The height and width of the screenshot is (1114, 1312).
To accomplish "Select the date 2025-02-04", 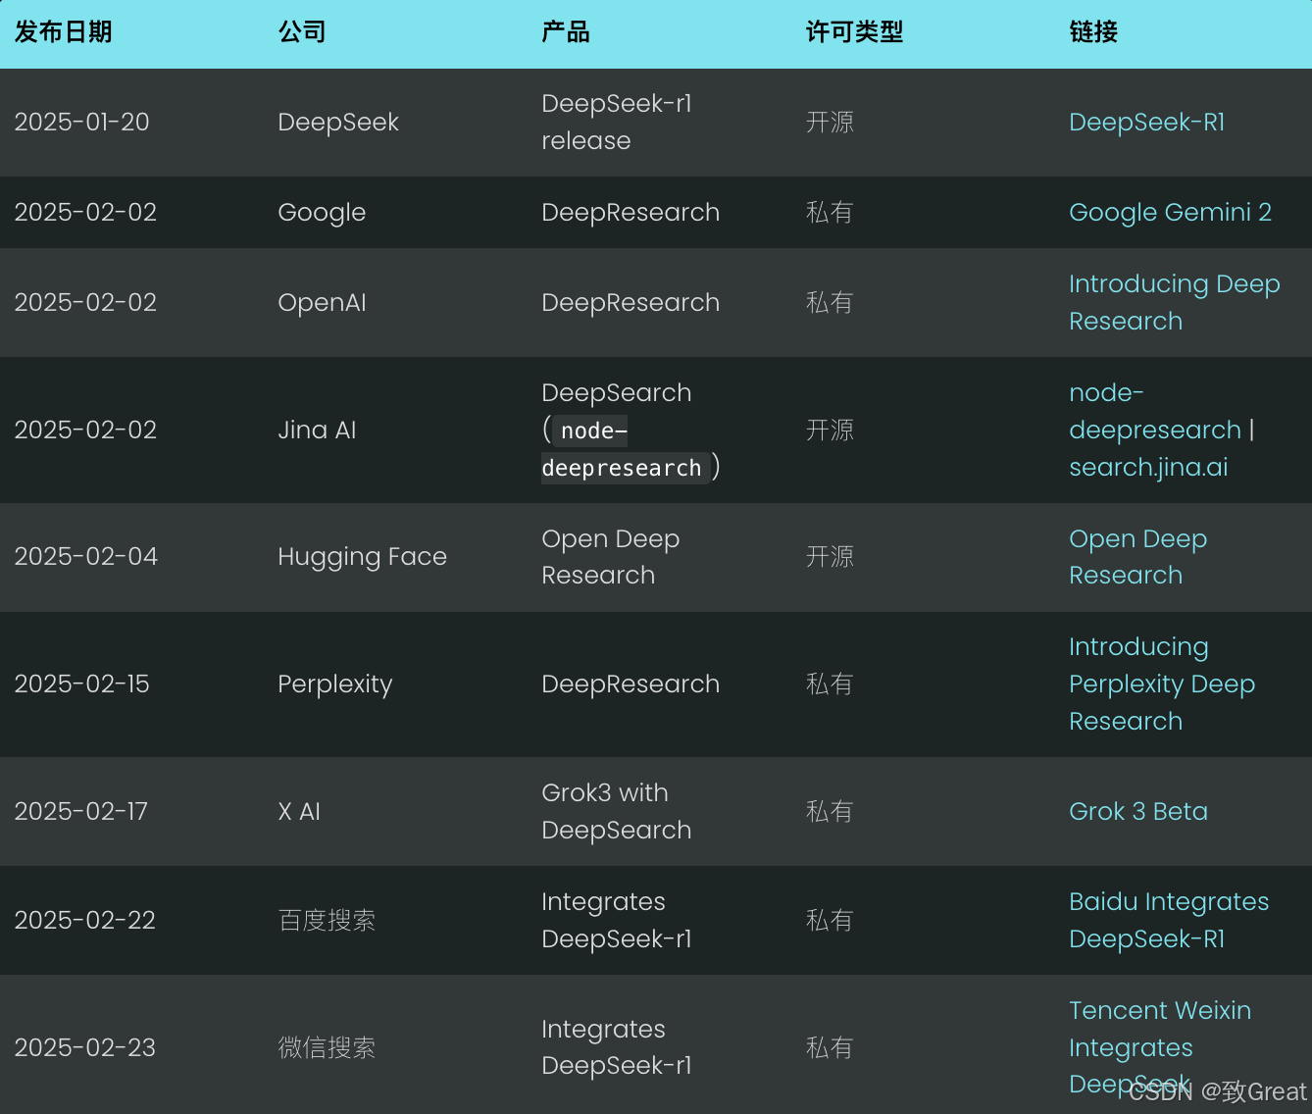I will pos(85,557).
